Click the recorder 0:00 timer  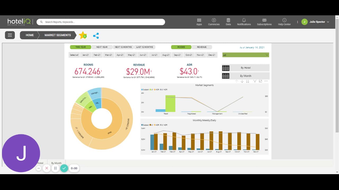[74, 168]
